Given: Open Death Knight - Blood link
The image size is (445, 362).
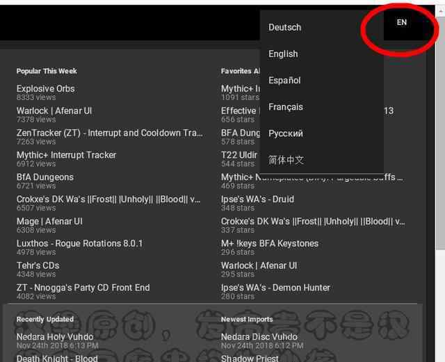Looking at the screenshot, I should pyautogui.click(x=57, y=359).
